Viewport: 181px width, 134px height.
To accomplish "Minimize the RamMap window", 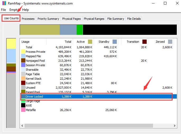I will click(153, 3).
